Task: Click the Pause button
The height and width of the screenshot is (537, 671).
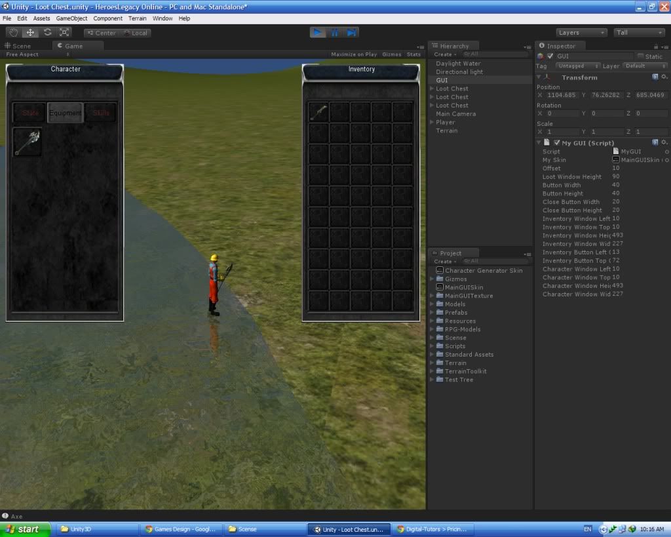Action: 334,33
